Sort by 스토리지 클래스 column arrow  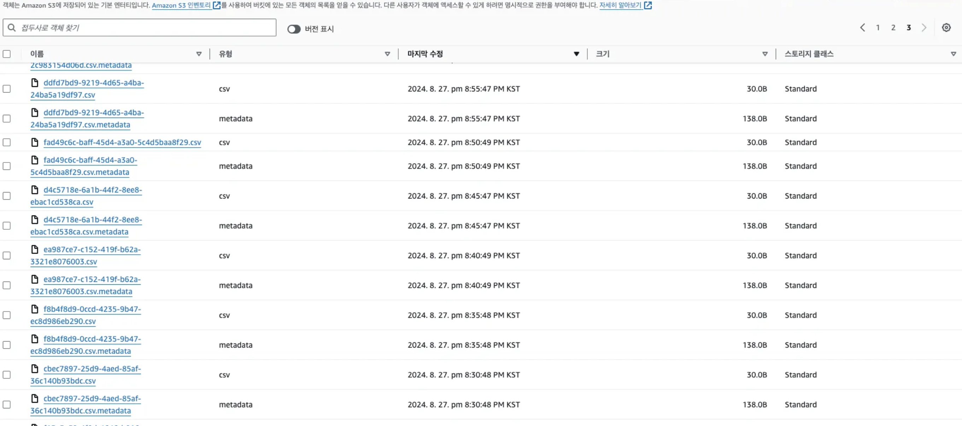click(954, 54)
